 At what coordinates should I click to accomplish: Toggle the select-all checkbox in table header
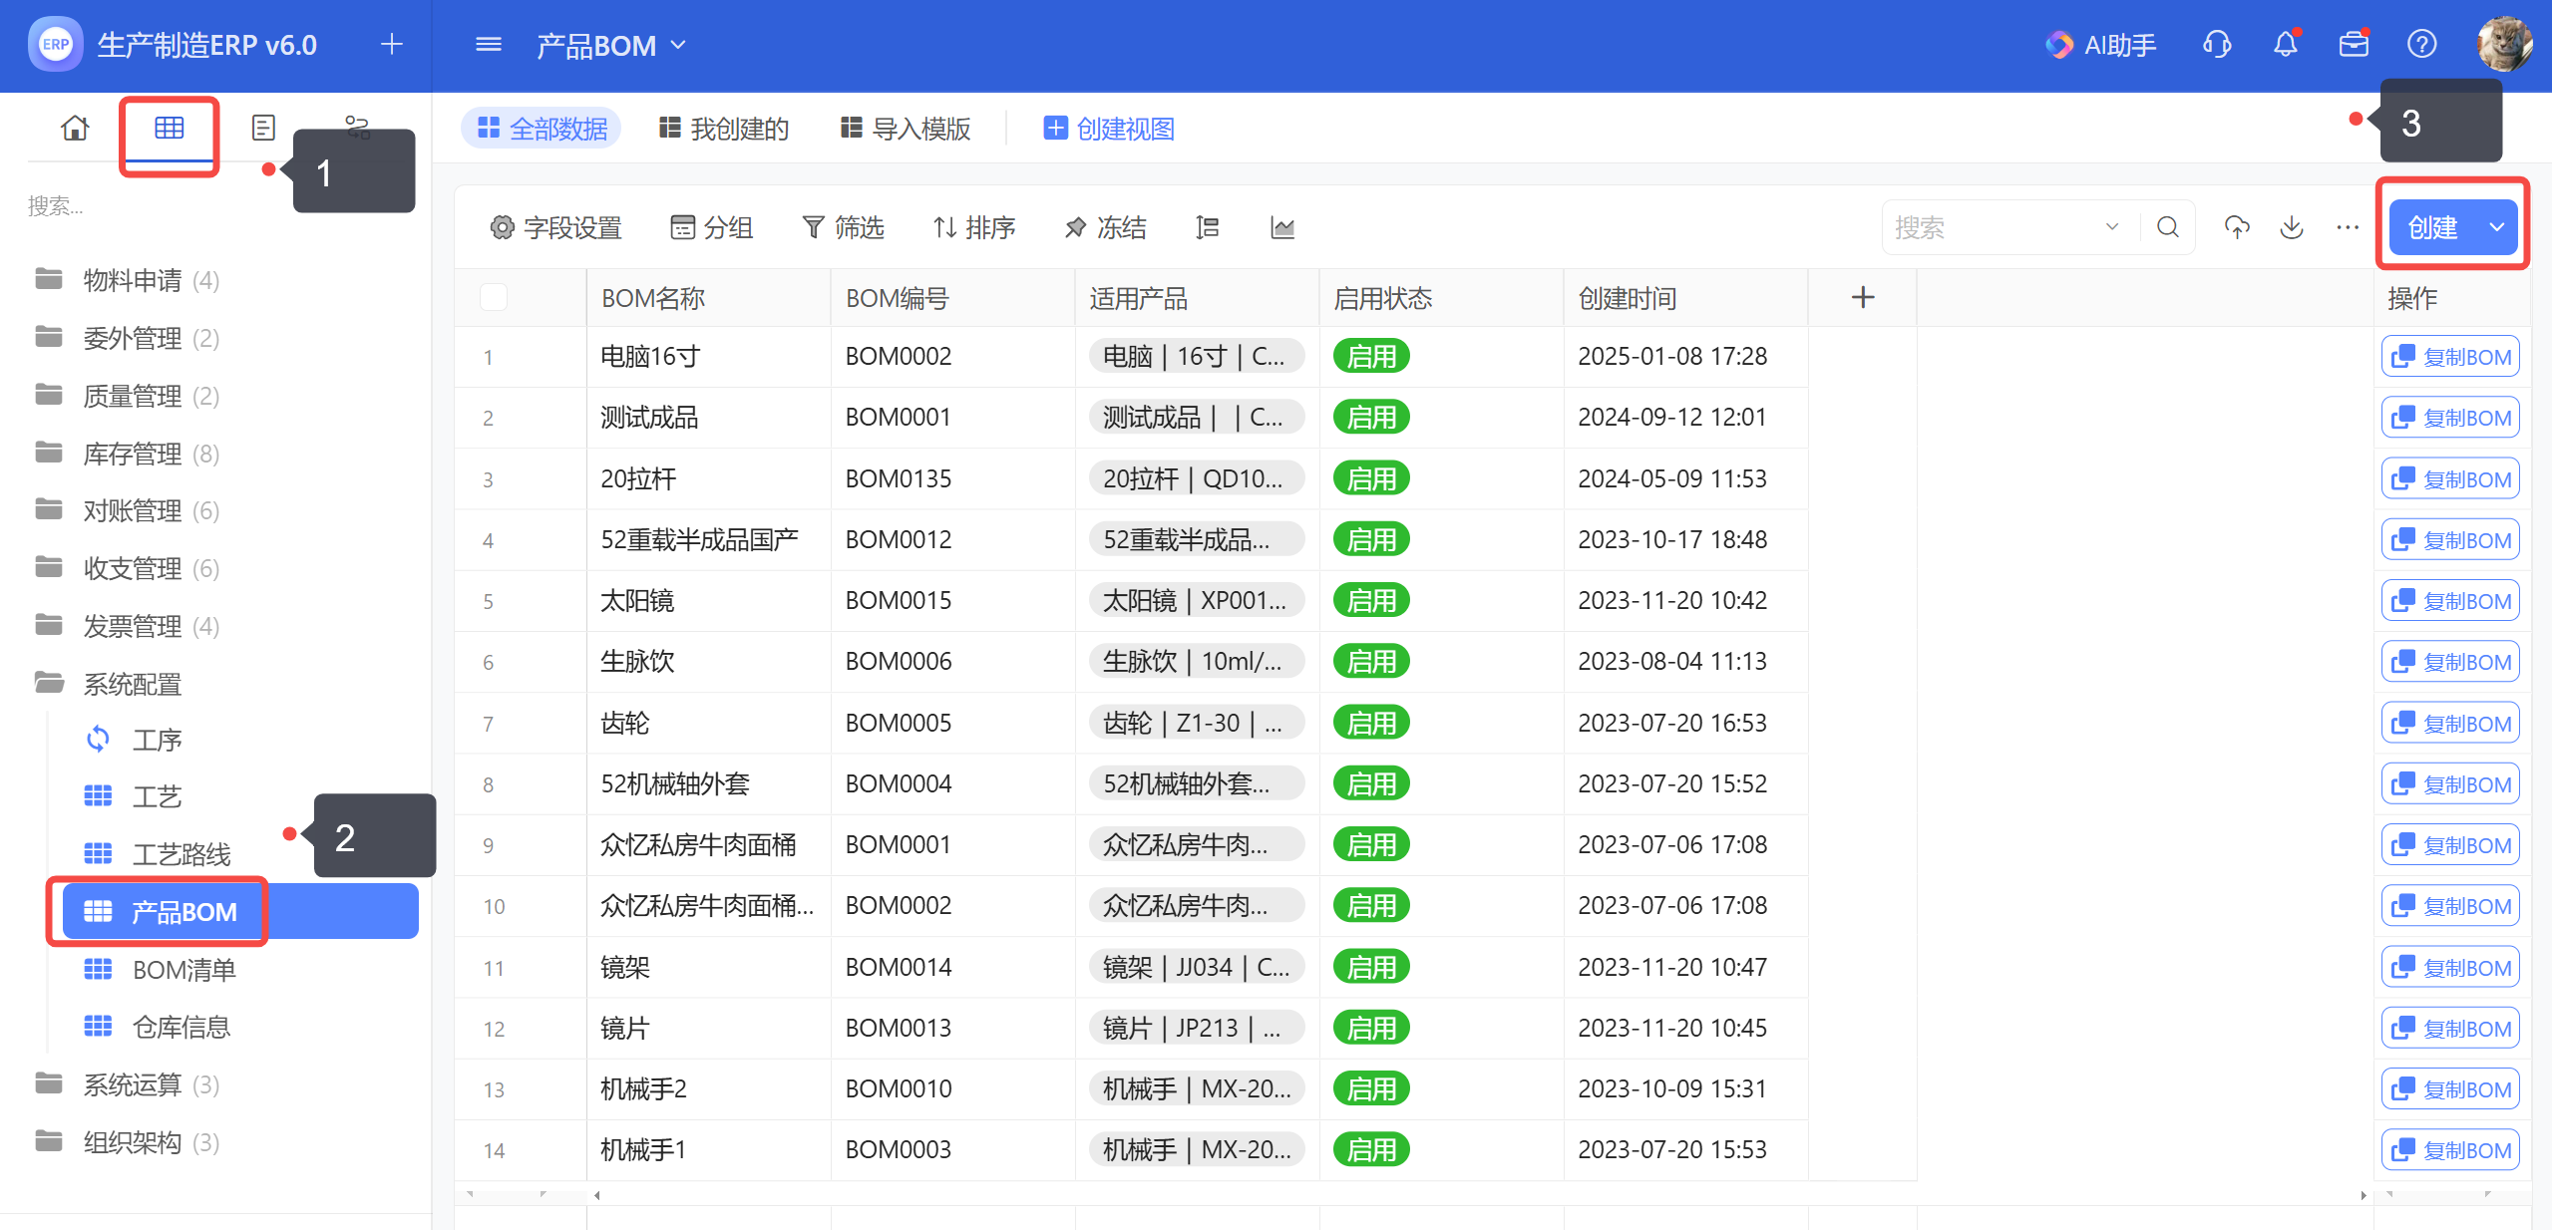494,297
